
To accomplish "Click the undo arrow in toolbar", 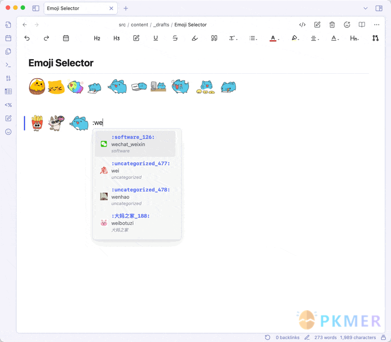I will pos(27,38).
